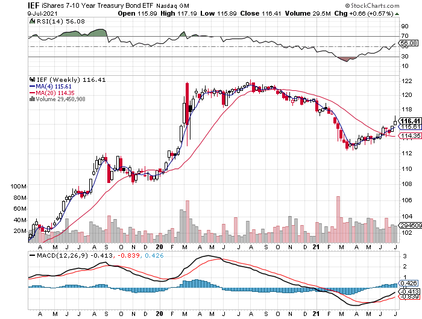Click the boxed 56.08 RSI value tag
Screen dimensions: 422x319
[409, 43]
